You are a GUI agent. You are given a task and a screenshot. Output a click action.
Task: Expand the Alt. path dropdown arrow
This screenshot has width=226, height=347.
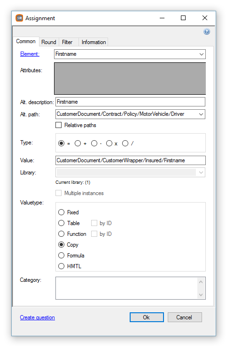click(x=201, y=114)
